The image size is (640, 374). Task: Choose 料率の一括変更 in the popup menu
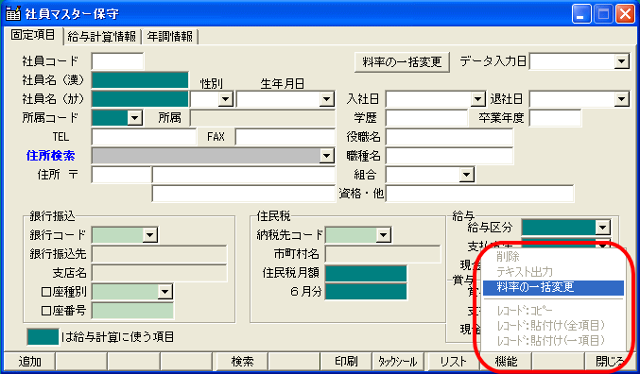coord(553,287)
